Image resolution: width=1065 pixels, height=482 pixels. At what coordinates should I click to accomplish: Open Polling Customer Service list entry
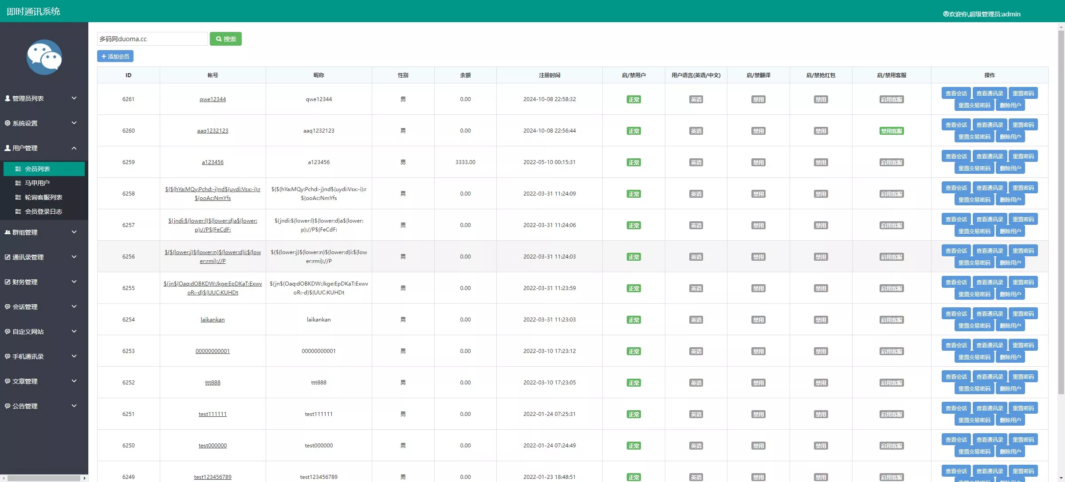pyautogui.click(x=43, y=197)
